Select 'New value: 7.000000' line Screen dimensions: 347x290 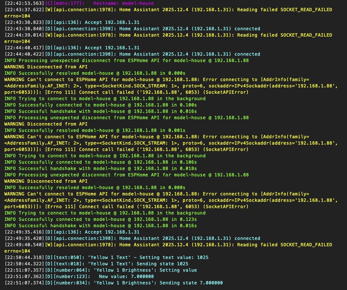click(79, 277)
